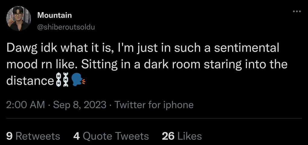
Task: Click Mountain's profile avatar photo
Action: point(18,19)
